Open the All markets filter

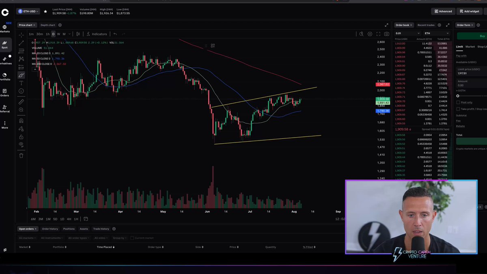pos(28,238)
